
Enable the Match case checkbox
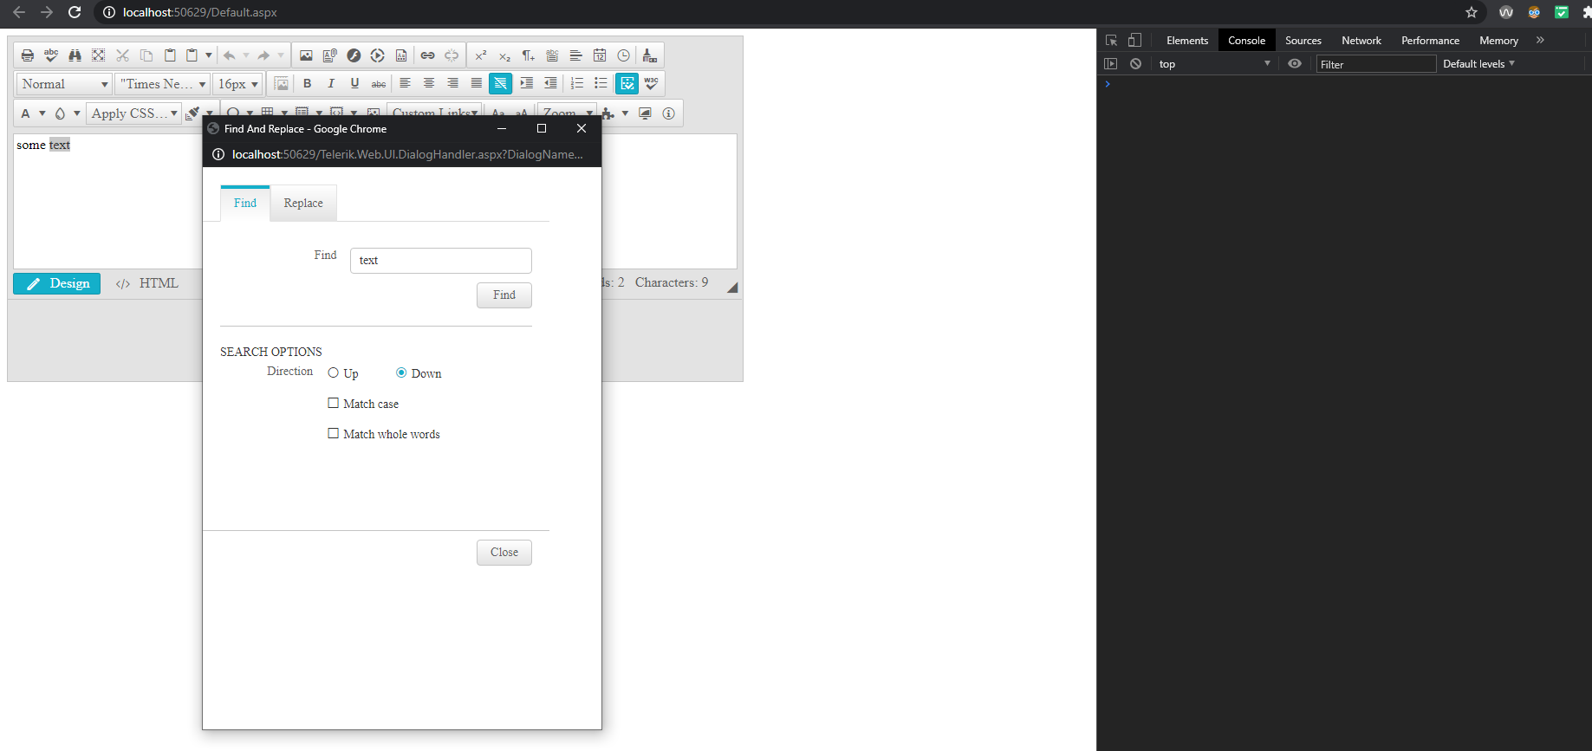[x=333, y=403]
